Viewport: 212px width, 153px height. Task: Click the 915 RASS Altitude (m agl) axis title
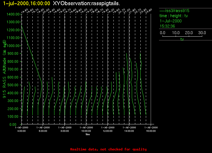pos(5,69)
